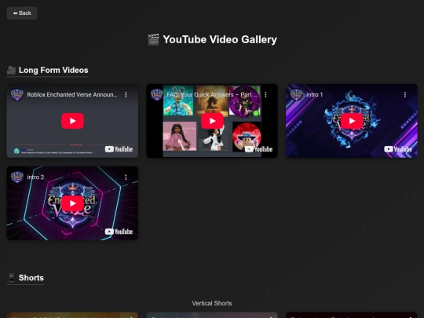
Task: Click the 'intro 2' video title
Action: pyautogui.click(x=35, y=177)
